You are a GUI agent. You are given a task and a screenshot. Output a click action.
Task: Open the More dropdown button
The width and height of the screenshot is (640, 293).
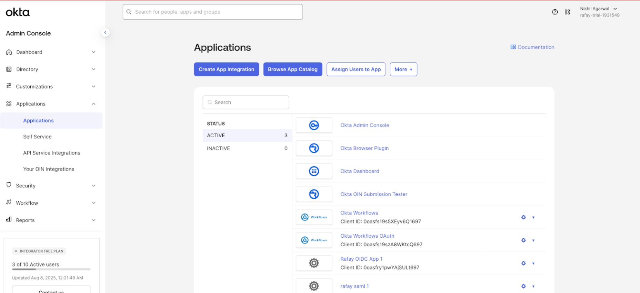pyautogui.click(x=403, y=69)
